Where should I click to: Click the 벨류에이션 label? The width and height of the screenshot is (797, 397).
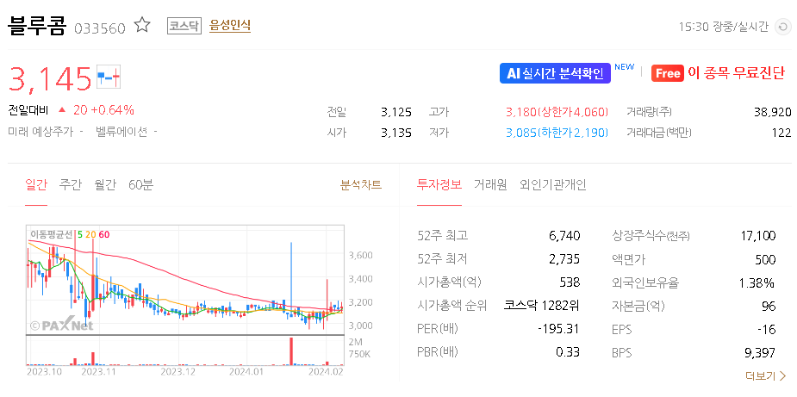(x=121, y=132)
